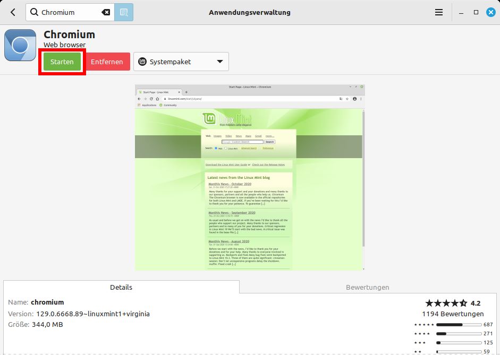Image resolution: width=500 pixels, height=355 pixels.
Task: Select the Details tab
Action: tap(121, 287)
